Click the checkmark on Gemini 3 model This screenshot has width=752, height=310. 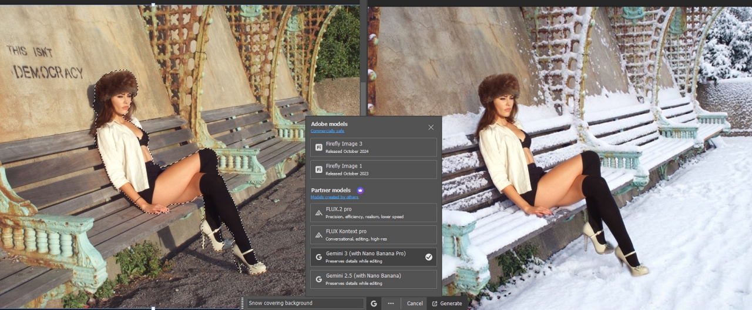point(429,257)
